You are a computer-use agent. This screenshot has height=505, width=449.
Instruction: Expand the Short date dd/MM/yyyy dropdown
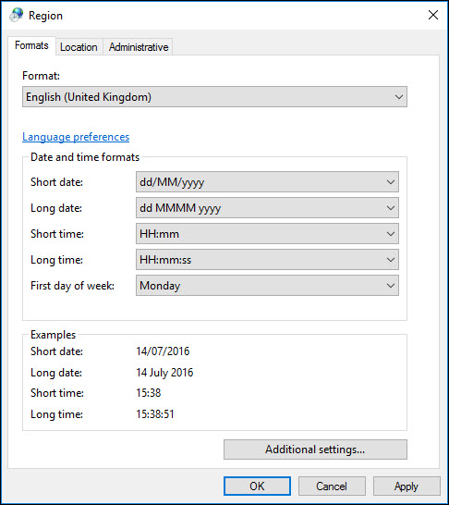(267, 182)
